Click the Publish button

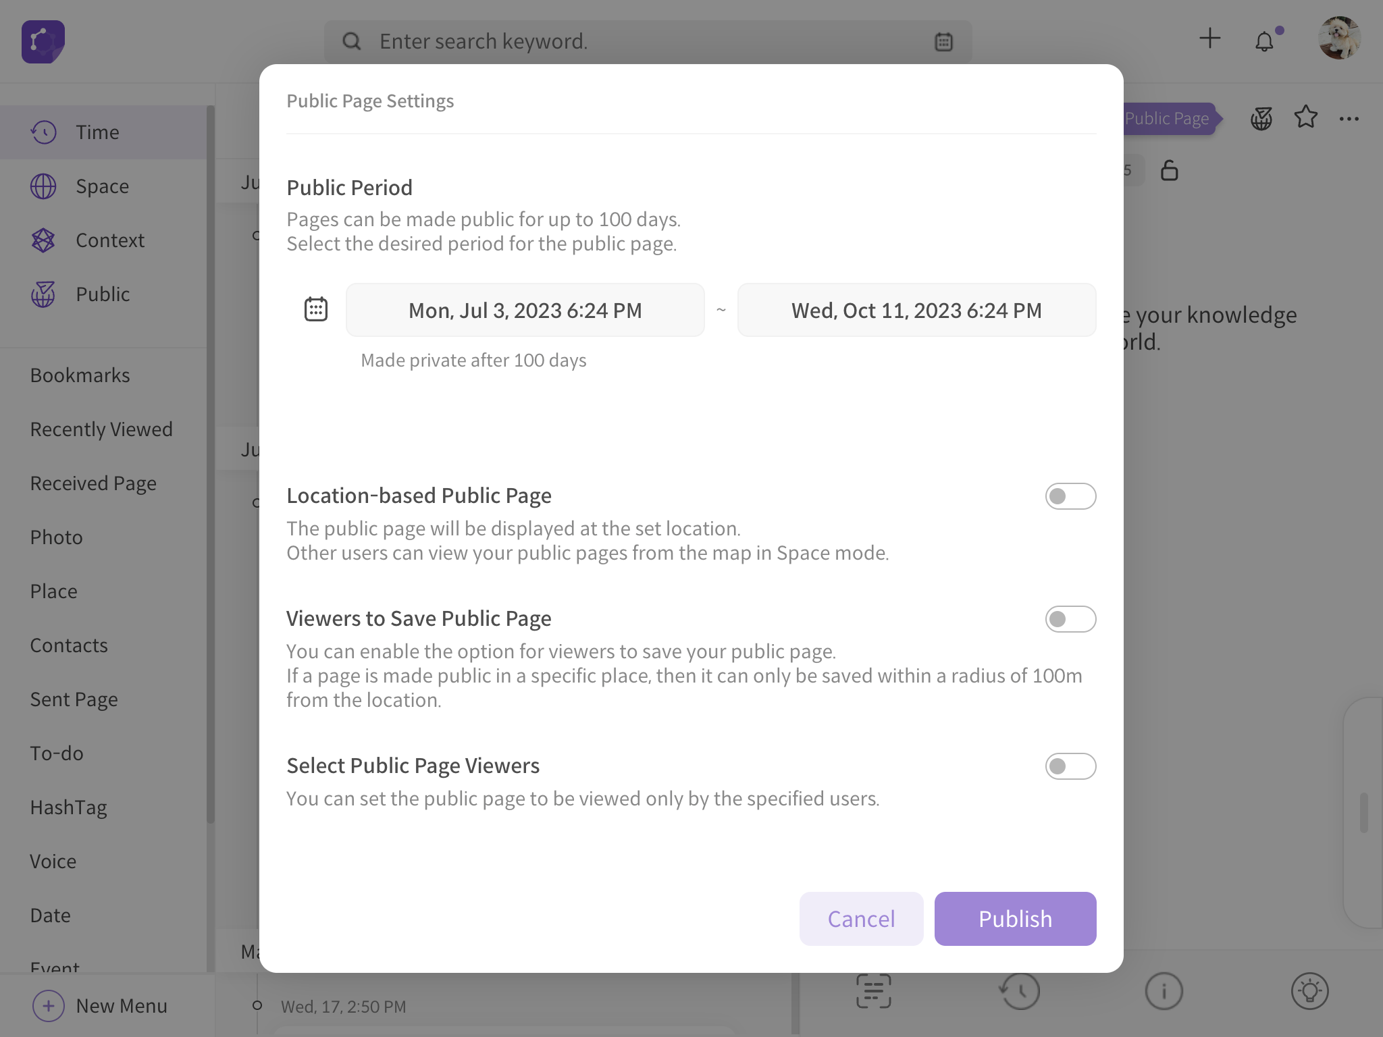[x=1015, y=919]
